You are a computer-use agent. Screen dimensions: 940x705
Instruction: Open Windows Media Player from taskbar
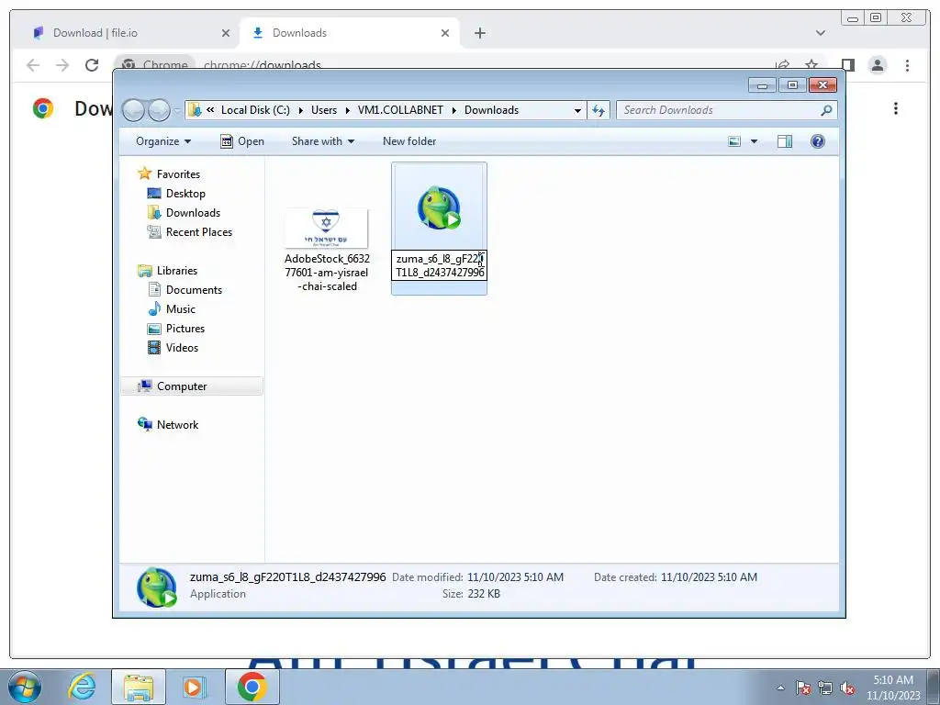[x=195, y=687]
